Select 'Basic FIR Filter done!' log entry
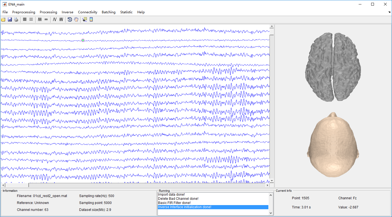The width and height of the screenshot is (392, 217). pos(174,203)
